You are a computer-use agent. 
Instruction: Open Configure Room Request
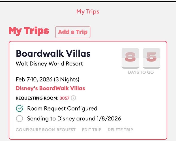tap(46, 130)
